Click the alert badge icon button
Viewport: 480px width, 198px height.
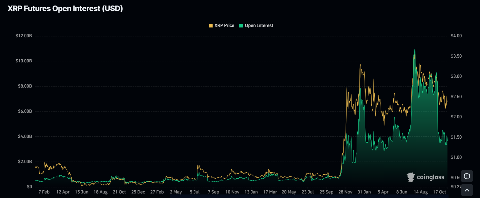coord(467,176)
